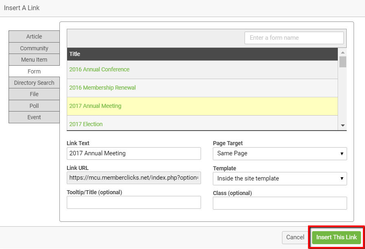
Task: Open the Event tab
Action: point(34,117)
